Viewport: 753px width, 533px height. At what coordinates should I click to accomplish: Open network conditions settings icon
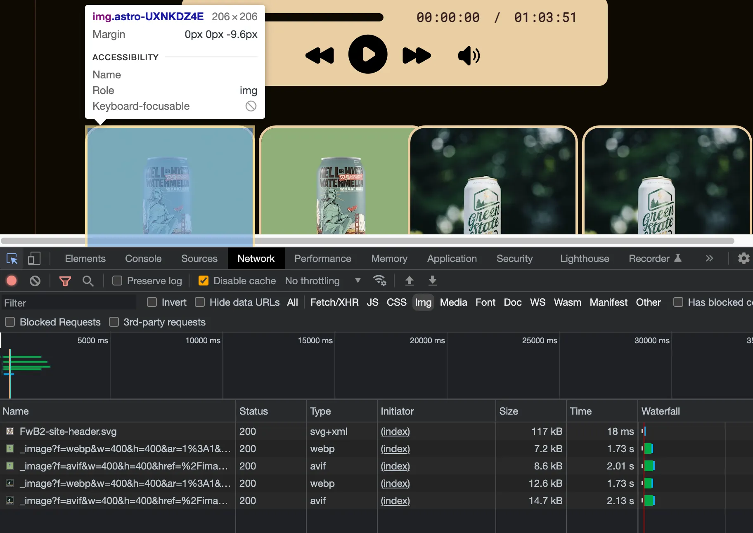380,281
